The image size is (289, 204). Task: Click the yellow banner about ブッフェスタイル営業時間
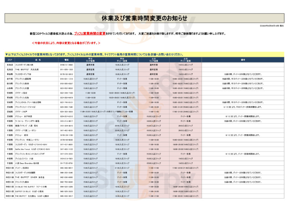(144, 54)
